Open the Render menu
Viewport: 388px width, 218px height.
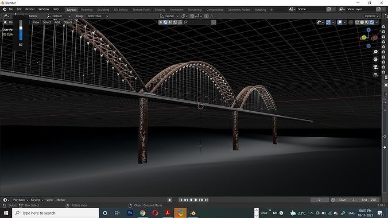[30, 9]
